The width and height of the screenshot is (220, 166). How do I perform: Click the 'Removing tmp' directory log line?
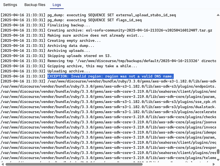[x=108, y=61]
